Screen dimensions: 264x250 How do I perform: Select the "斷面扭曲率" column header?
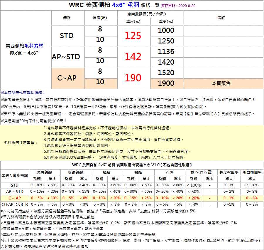click(252, 172)
